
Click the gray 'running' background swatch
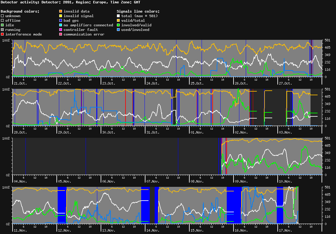(x=2, y=29)
